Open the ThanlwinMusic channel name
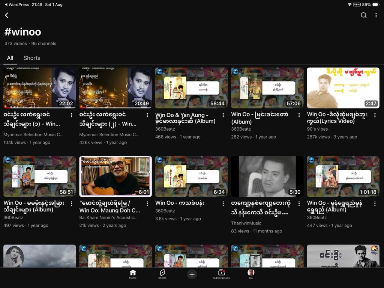 click(x=246, y=223)
